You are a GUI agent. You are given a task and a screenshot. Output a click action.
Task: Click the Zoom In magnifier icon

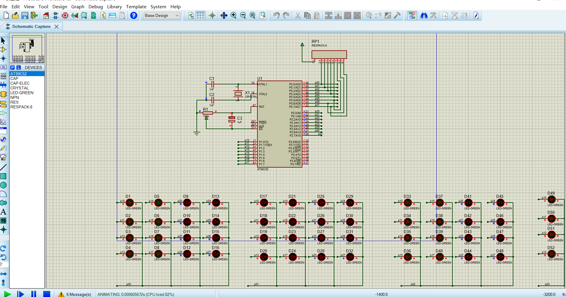coord(233,15)
